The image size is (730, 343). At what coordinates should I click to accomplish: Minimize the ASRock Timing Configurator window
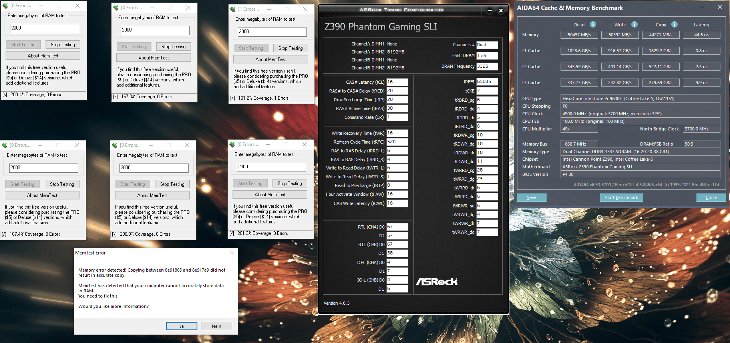(x=489, y=11)
